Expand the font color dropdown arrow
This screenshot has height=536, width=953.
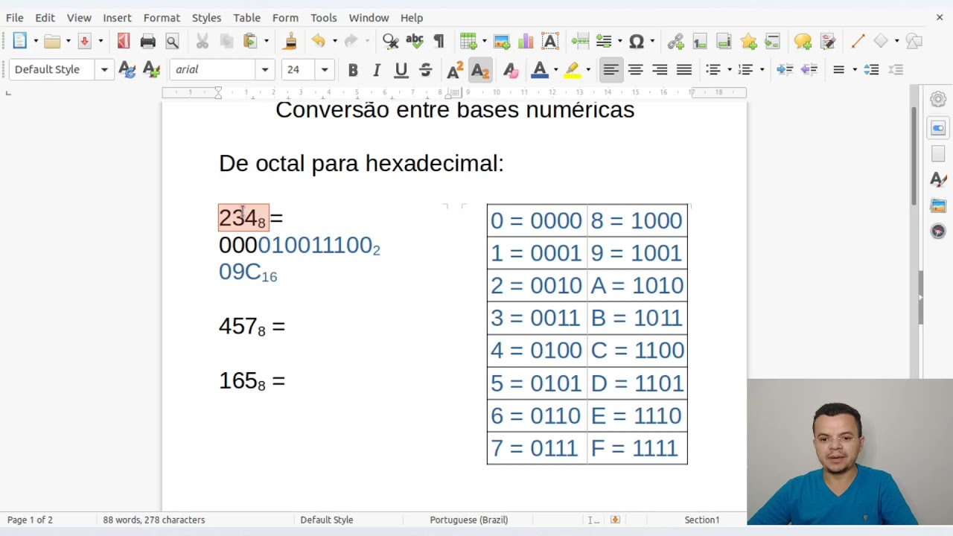[x=555, y=69]
